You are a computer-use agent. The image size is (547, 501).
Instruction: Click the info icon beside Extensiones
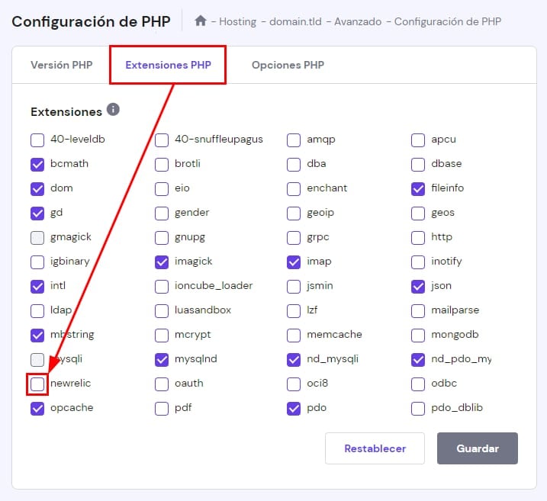point(113,110)
